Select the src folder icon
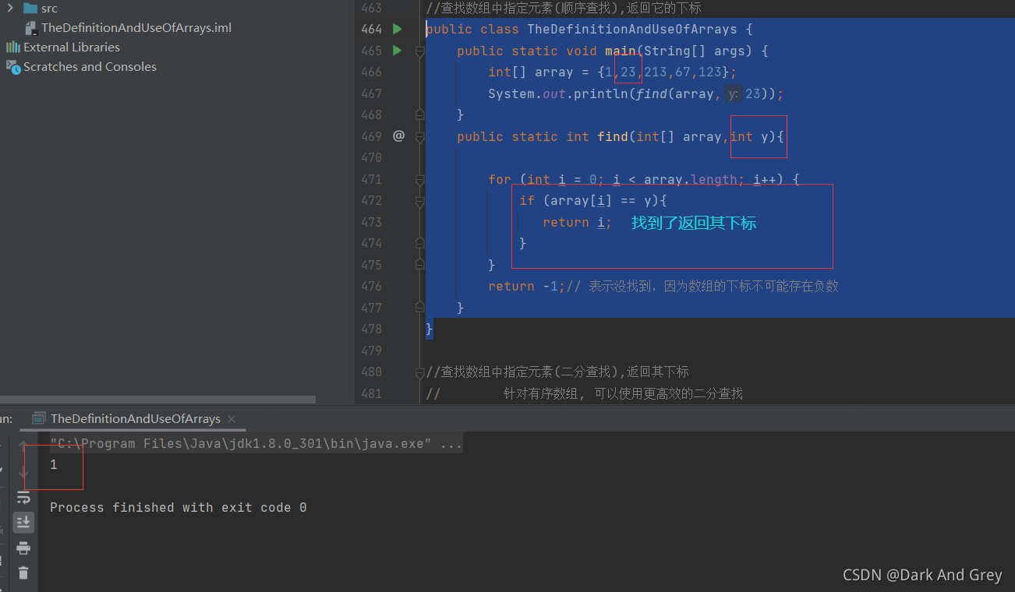The width and height of the screenshot is (1015, 592). click(x=30, y=8)
